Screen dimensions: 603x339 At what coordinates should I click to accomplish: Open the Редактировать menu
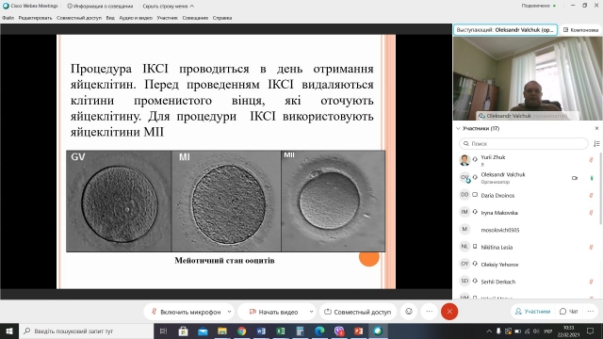[x=35, y=18]
